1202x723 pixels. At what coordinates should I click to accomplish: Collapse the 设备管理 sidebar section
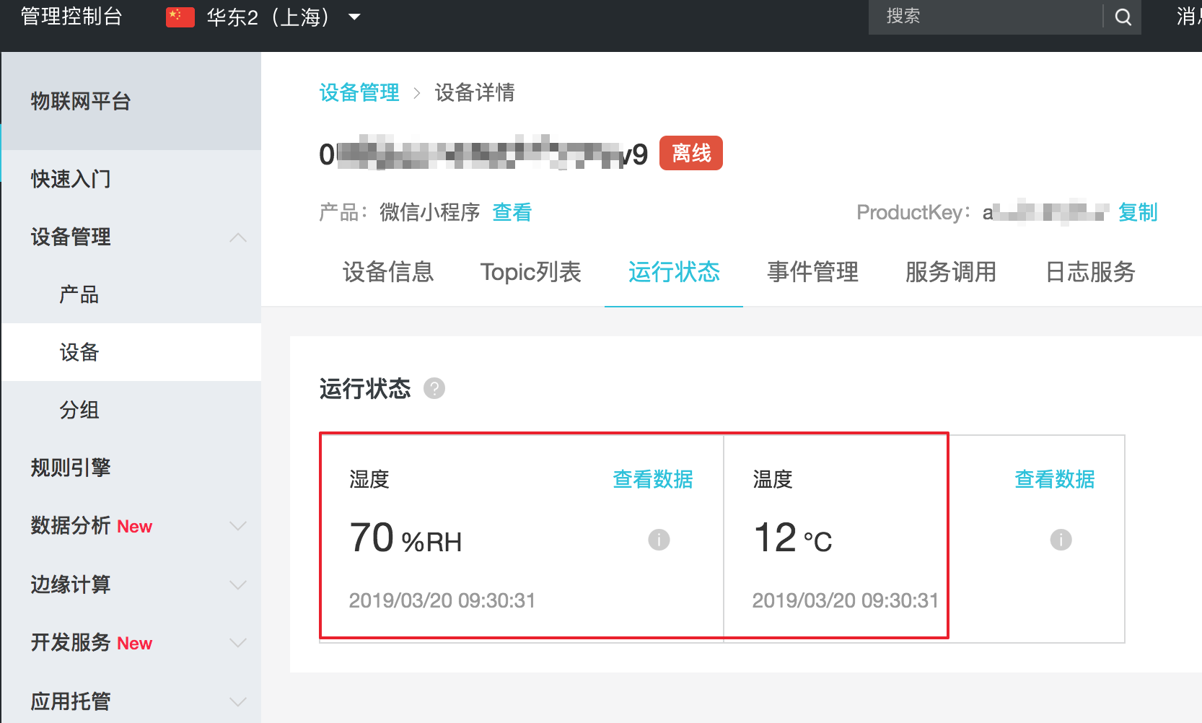(238, 237)
